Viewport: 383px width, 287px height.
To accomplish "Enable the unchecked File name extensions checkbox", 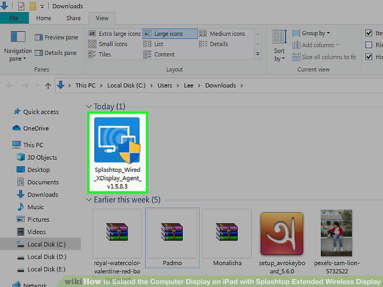I will (x=369, y=45).
